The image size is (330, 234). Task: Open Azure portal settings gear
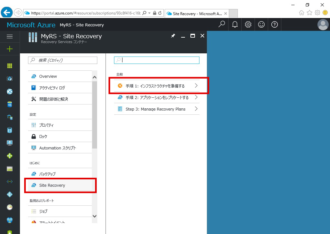point(248,24)
